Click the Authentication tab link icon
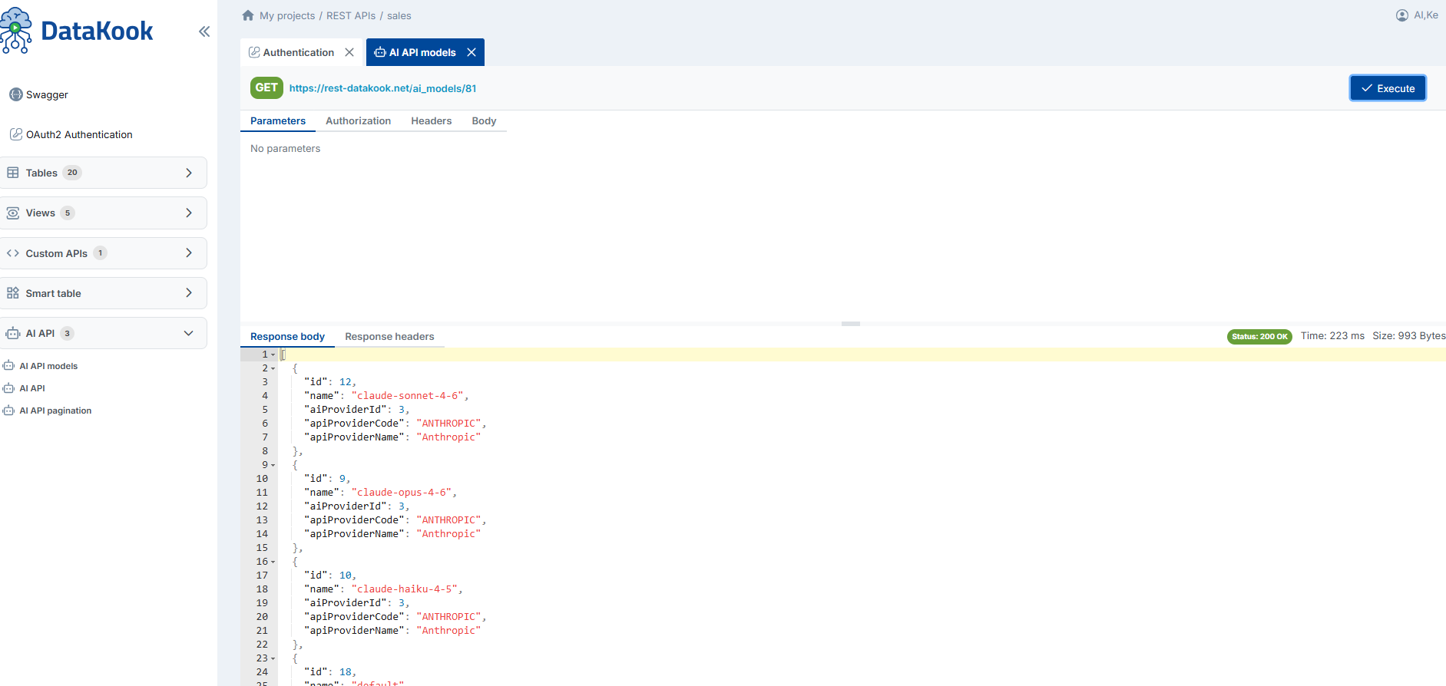Screen dimensions: 1446x686 point(254,52)
